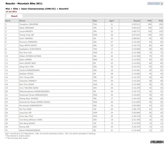Select rider Naoki IDEGAWA
This screenshot has width=165, height=144.
pyautogui.click(x=27, y=28)
